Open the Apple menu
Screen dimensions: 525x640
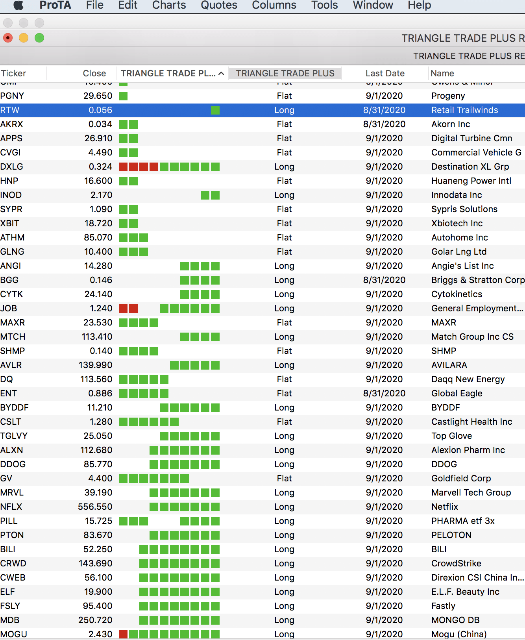18,5
